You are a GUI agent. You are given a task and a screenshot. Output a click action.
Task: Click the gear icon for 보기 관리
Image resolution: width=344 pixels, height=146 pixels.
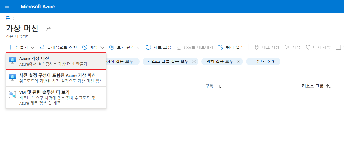point(112,47)
